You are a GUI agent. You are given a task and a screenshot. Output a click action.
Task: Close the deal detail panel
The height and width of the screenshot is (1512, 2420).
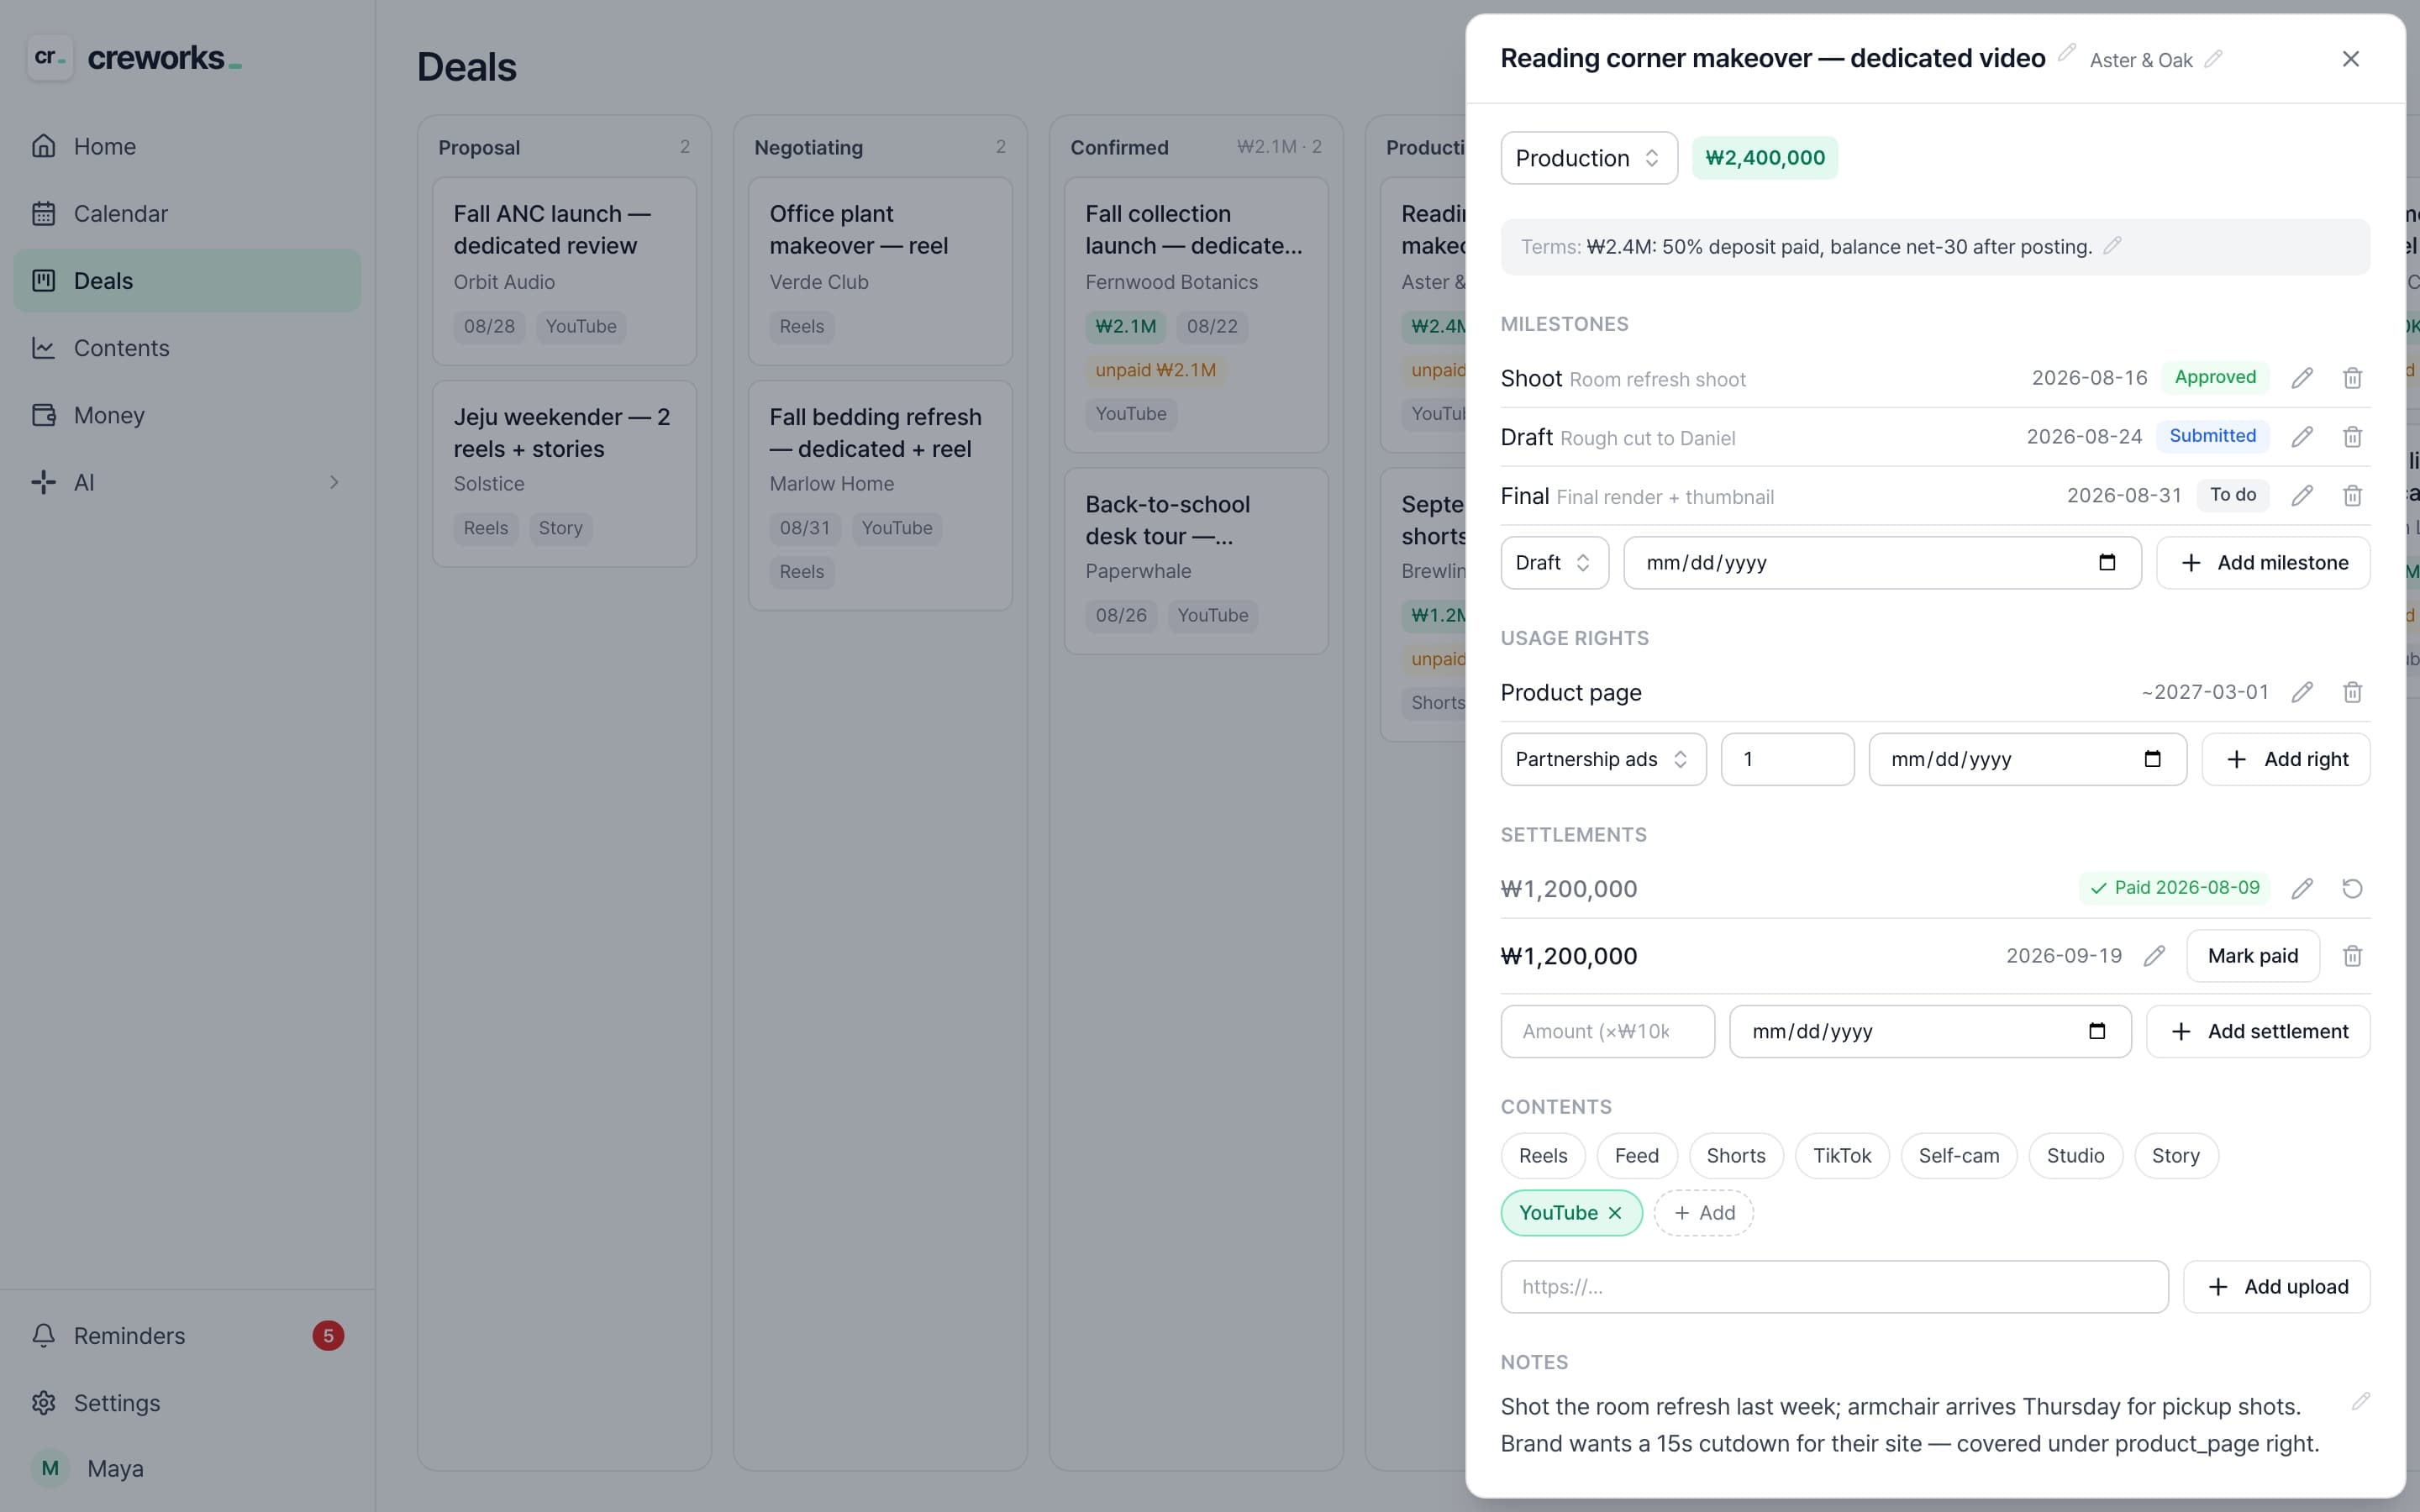click(x=2351, y=59)
